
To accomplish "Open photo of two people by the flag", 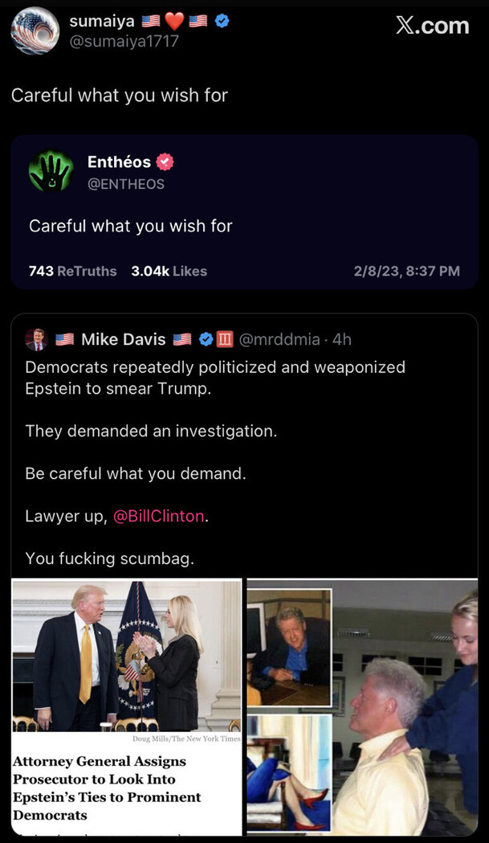I will pos(127,656).
